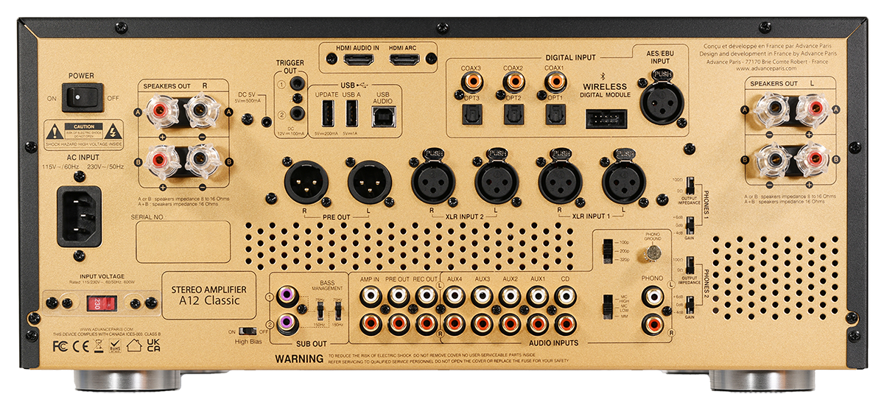This screenshot has height=408, width=884.
Task: Select the white PRE OUT left RCA jack
Action: tap(399, 298)
